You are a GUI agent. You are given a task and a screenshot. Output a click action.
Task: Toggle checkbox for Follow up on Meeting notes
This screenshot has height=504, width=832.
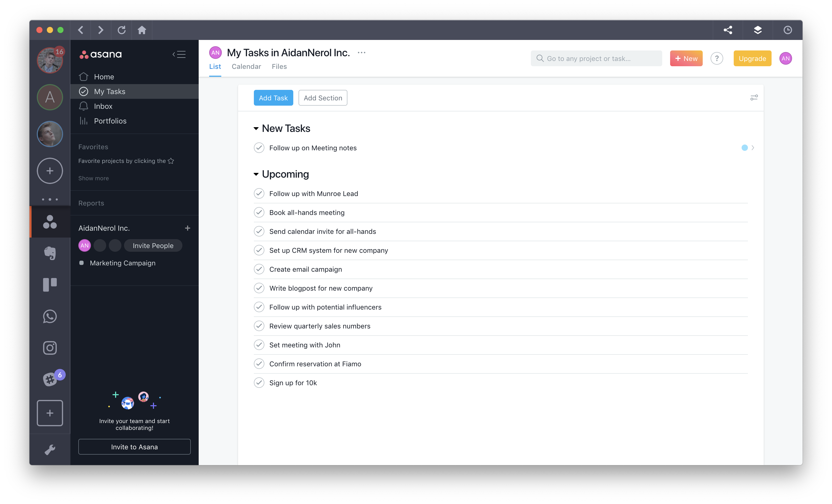[x=259, y=147]
